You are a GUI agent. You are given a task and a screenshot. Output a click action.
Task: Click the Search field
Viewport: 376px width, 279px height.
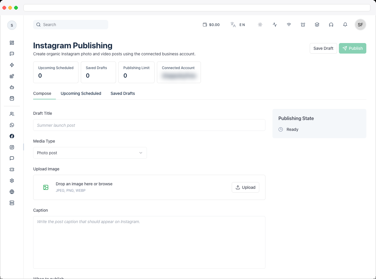(71, 25)
